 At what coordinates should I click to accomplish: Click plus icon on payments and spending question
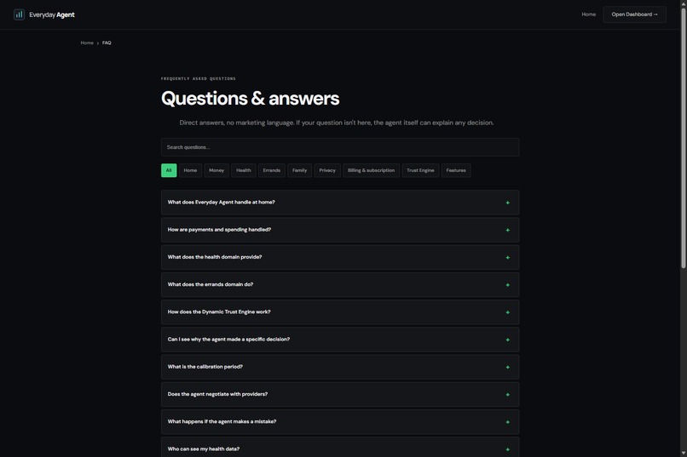coord(508,230)
